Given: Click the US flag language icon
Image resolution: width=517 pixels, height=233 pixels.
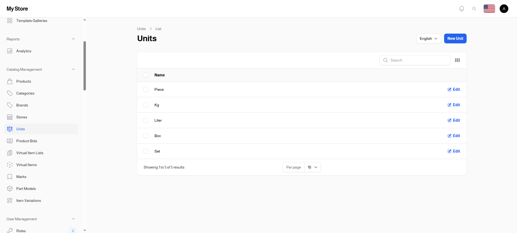Looking at the screenshot, I should pyautogui.click(x=489, y=9).
